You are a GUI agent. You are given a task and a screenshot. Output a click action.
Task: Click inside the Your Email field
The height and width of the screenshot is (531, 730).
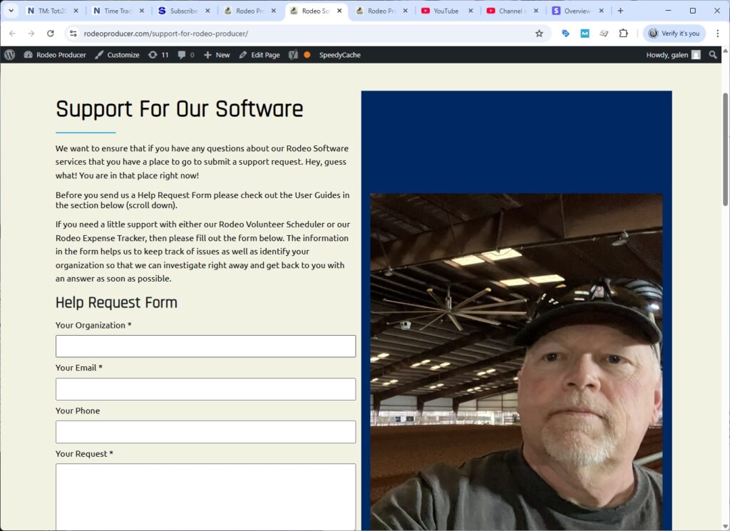pos(205,388)
